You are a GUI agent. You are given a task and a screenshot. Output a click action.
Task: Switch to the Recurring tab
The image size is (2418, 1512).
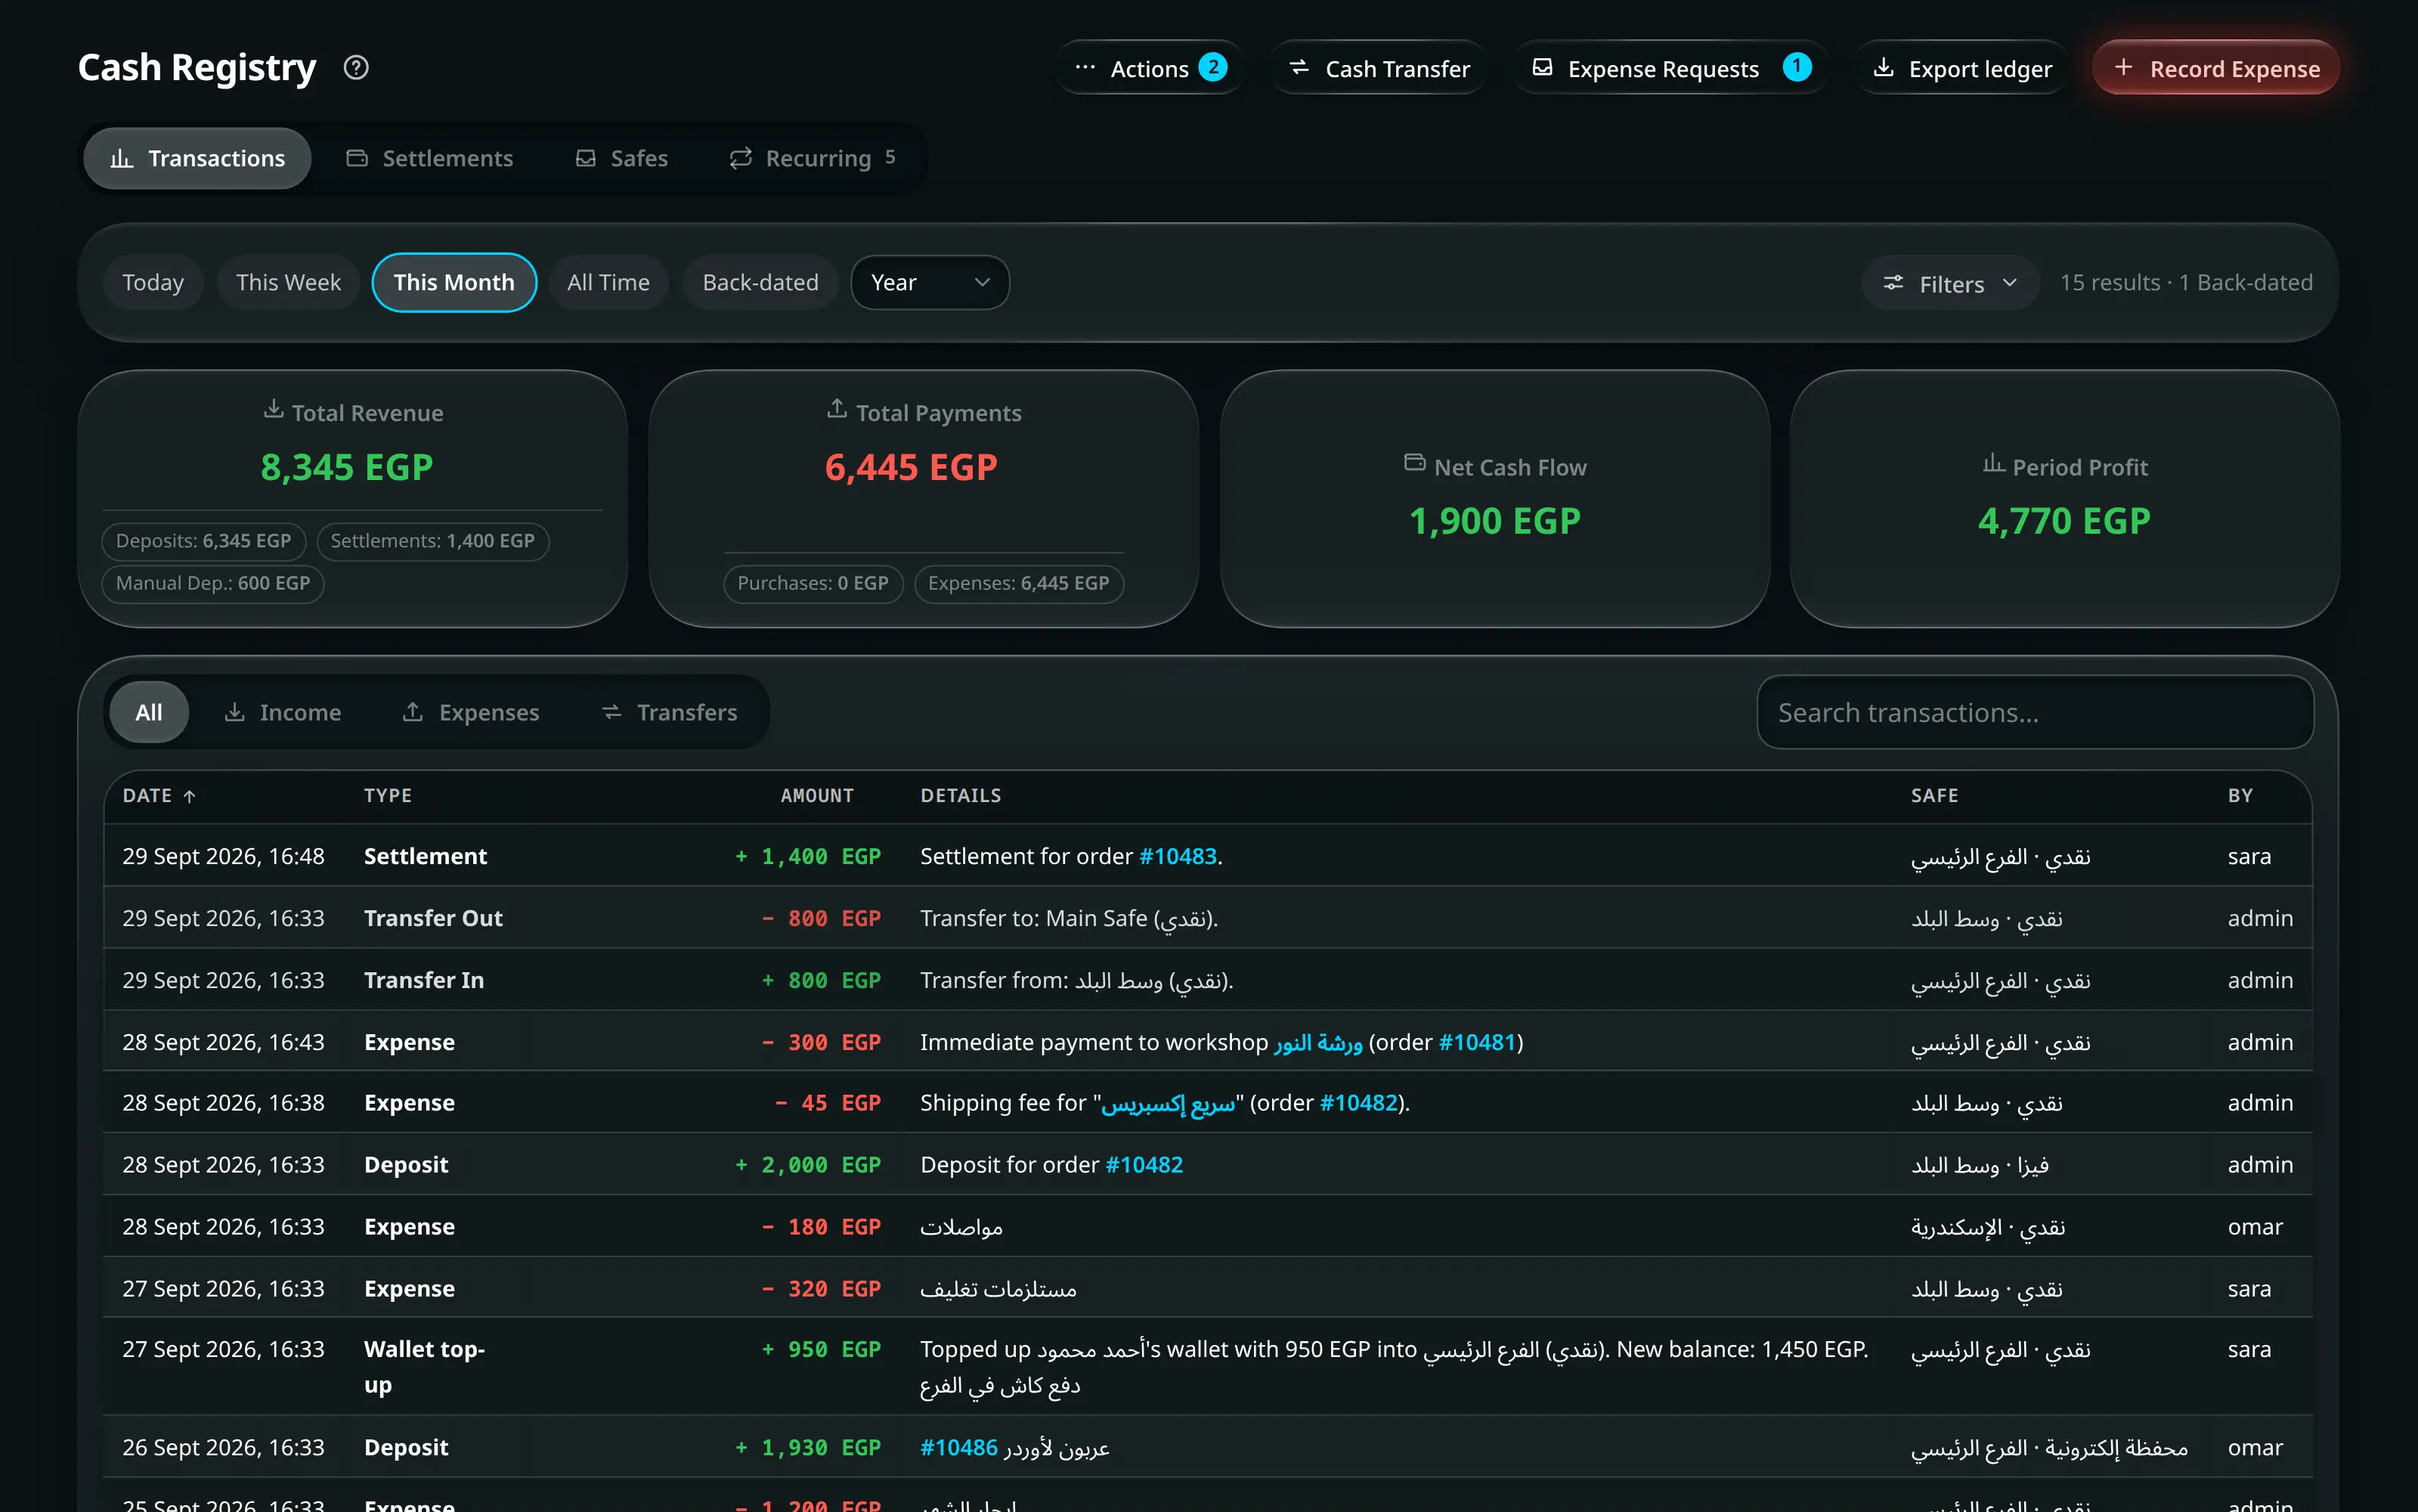tap(812, 158)
